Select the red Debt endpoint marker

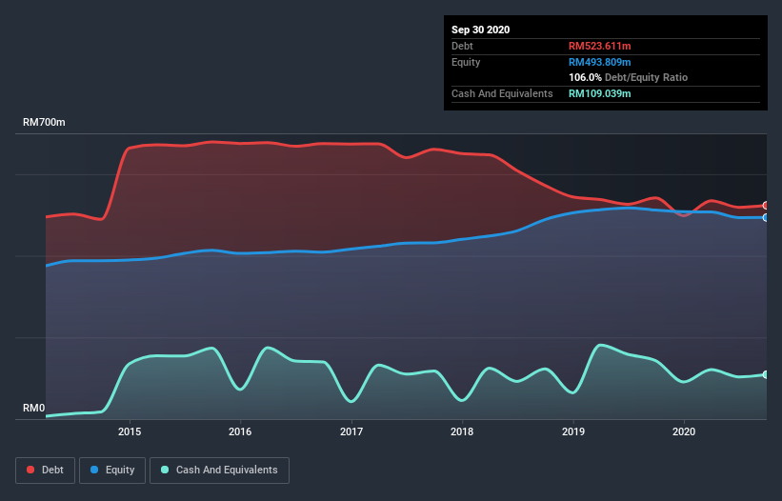pos(765,206)
